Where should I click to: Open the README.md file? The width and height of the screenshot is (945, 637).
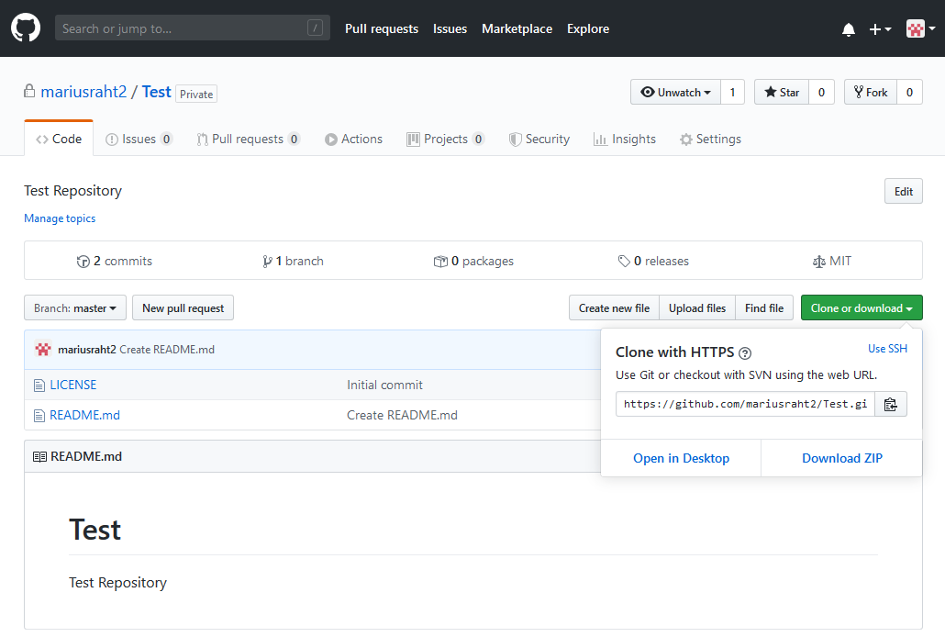point(85,415)
